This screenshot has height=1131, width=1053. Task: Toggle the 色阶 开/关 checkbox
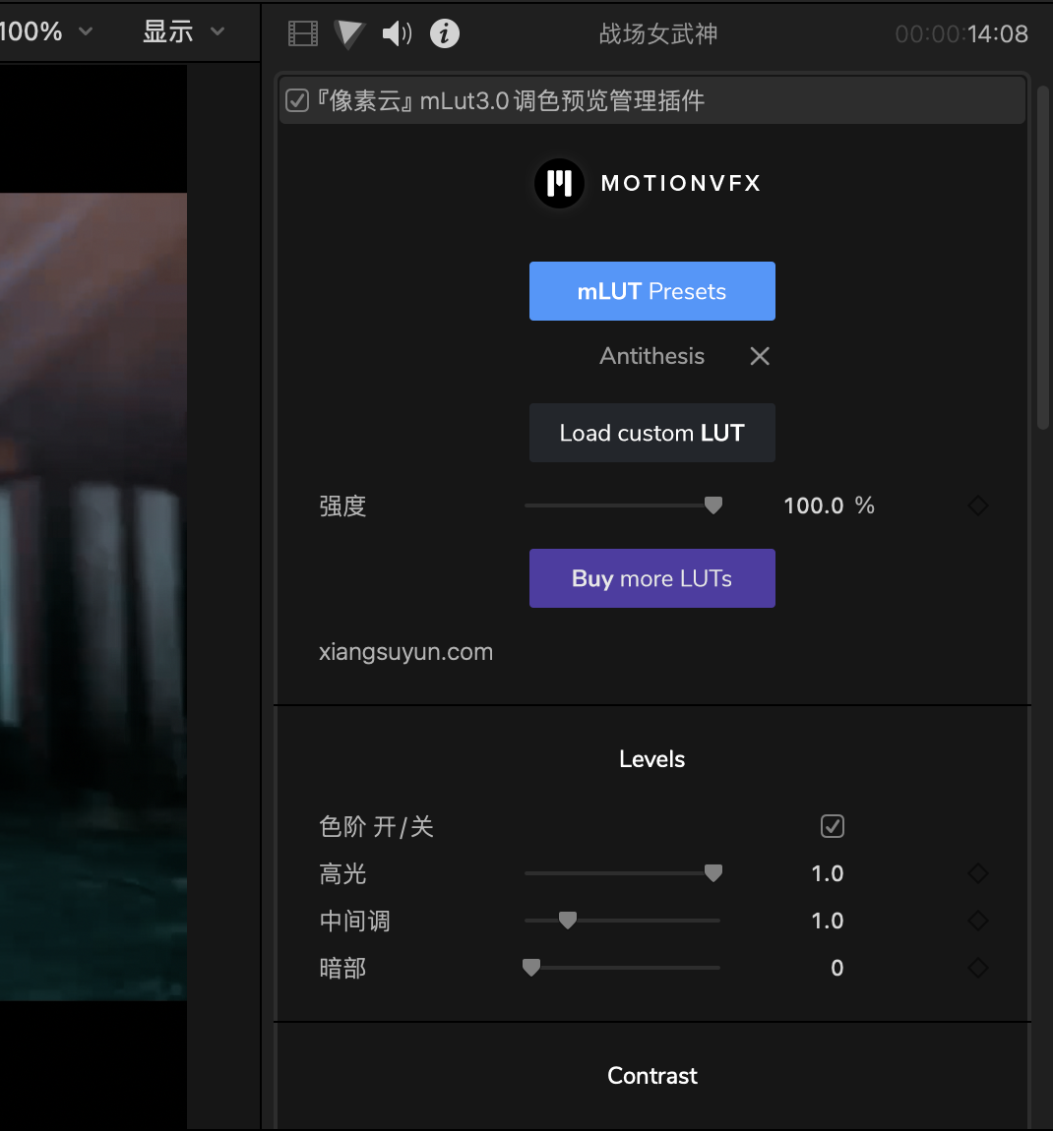pos(833,826)
